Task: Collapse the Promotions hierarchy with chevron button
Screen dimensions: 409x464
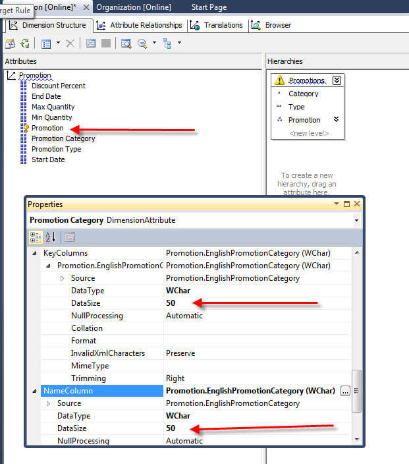Action: [x=337, y=80]
